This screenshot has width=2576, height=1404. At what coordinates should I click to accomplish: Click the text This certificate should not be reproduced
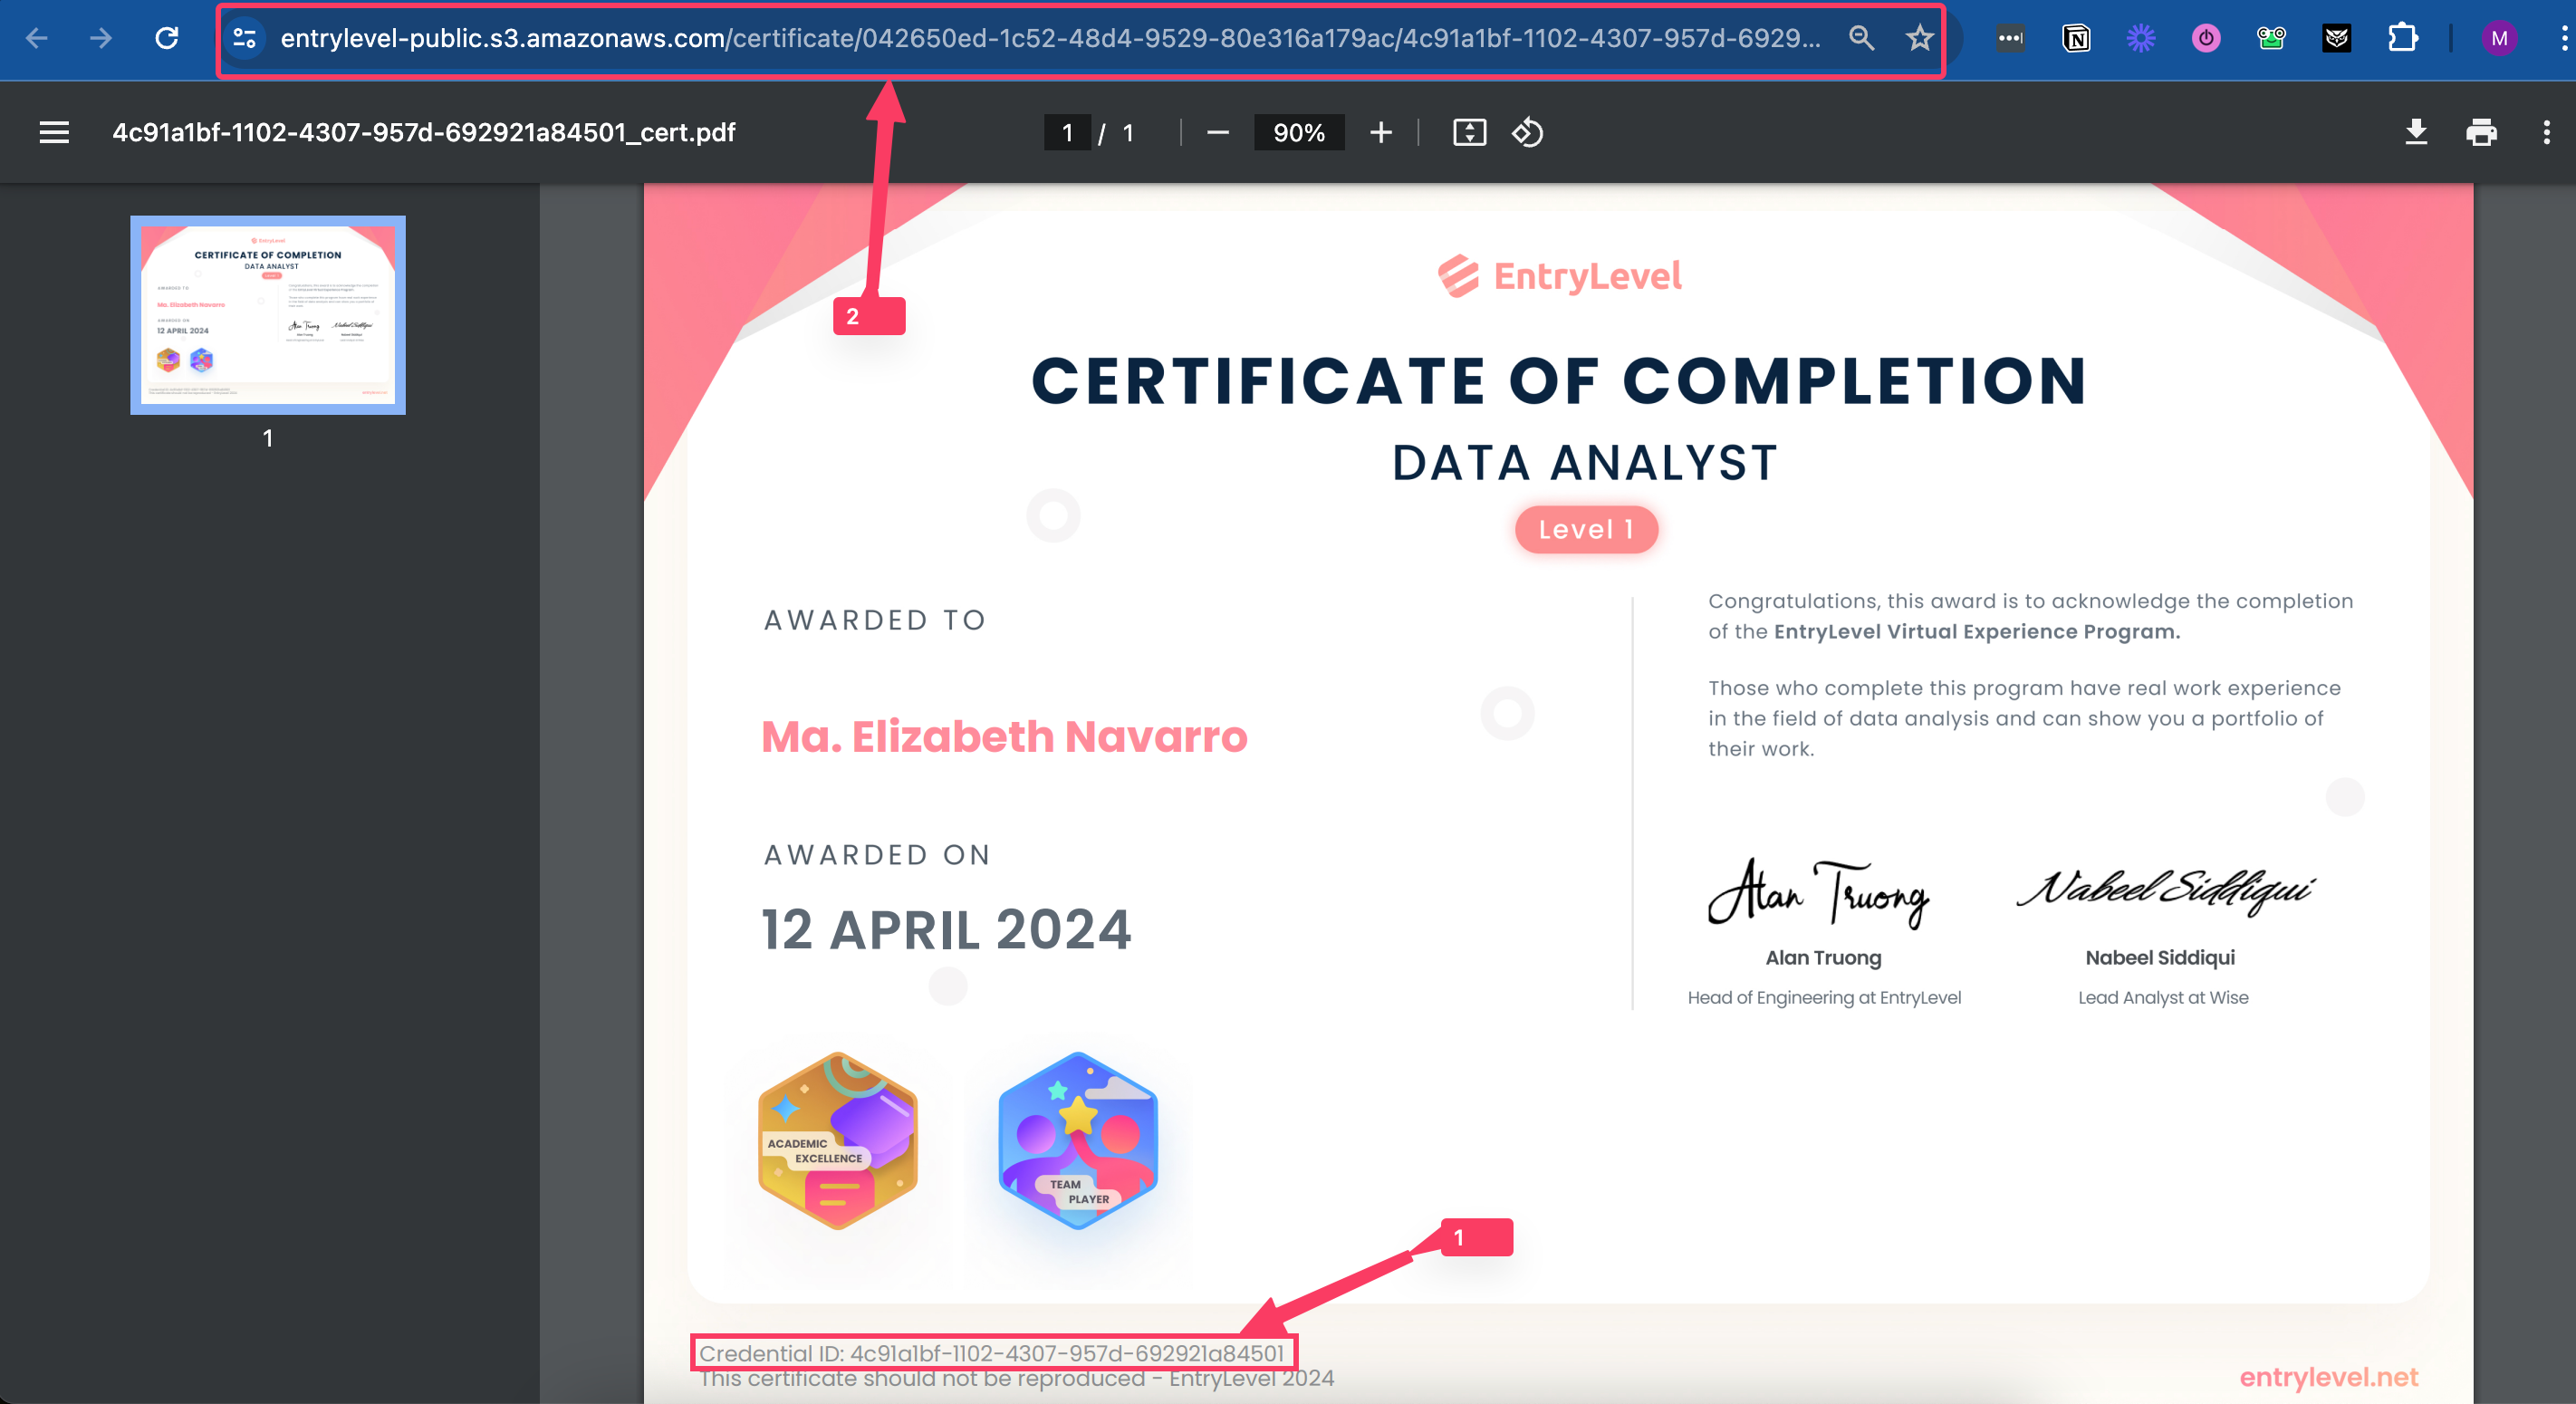(922, 1379)
